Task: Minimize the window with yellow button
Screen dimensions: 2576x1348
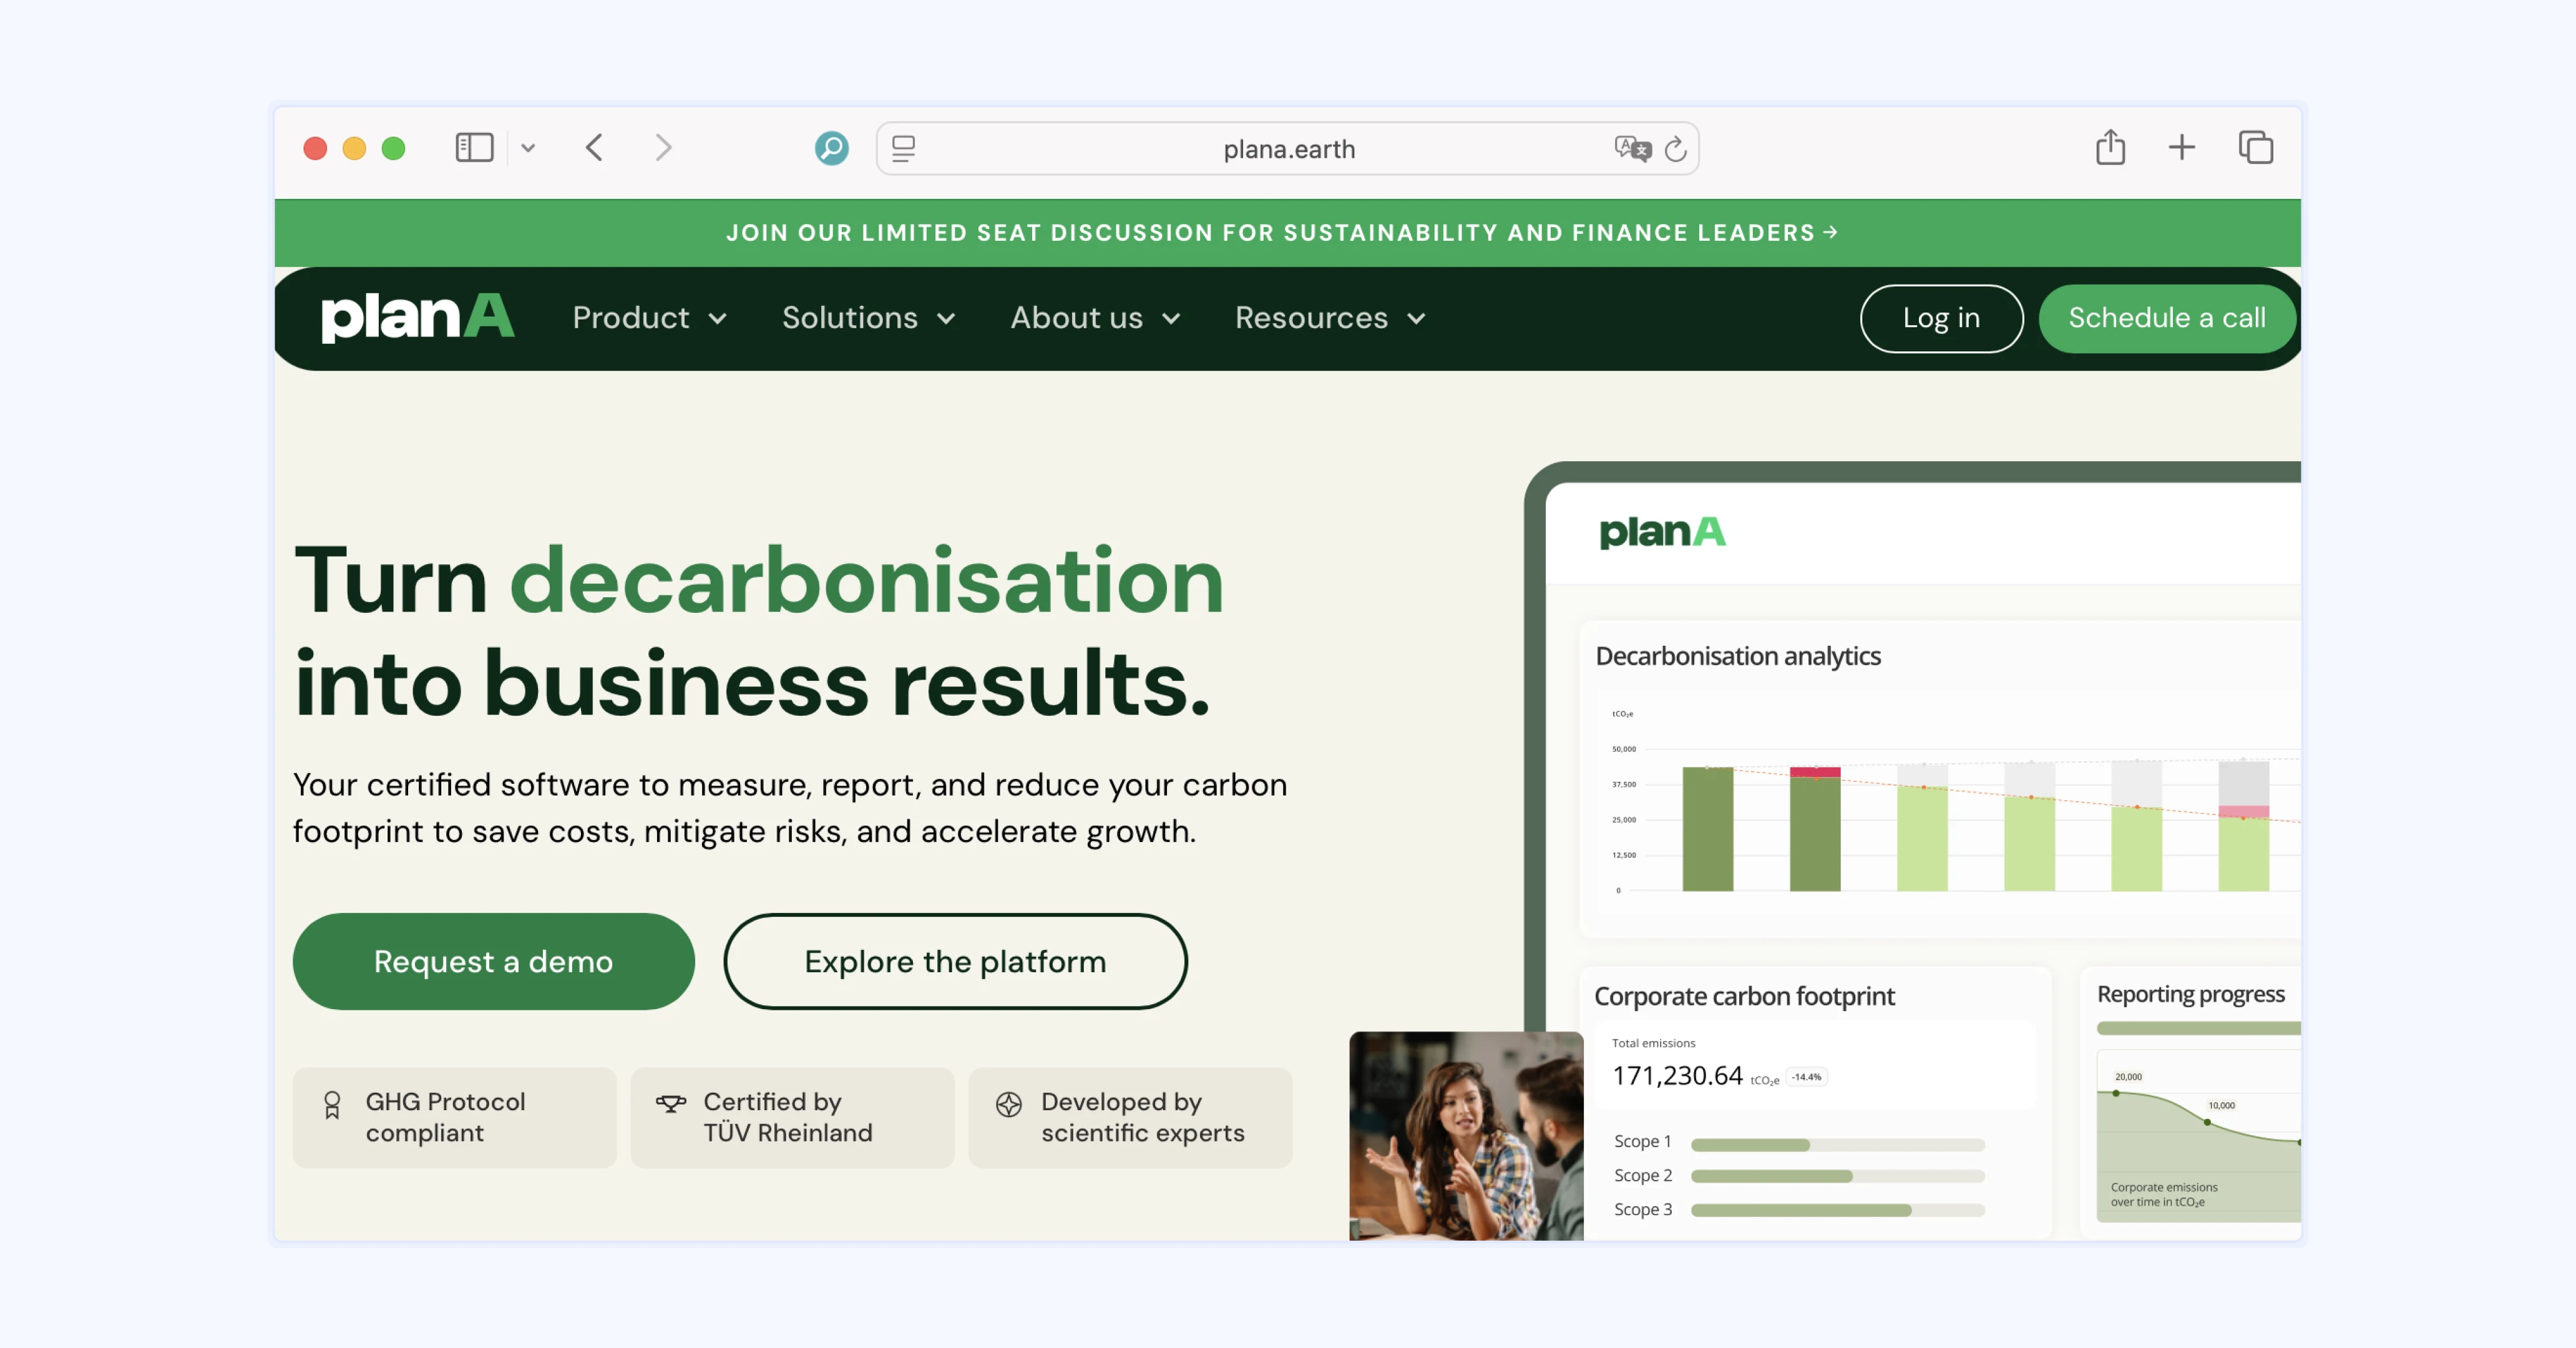Action: (x=354, y=148)
